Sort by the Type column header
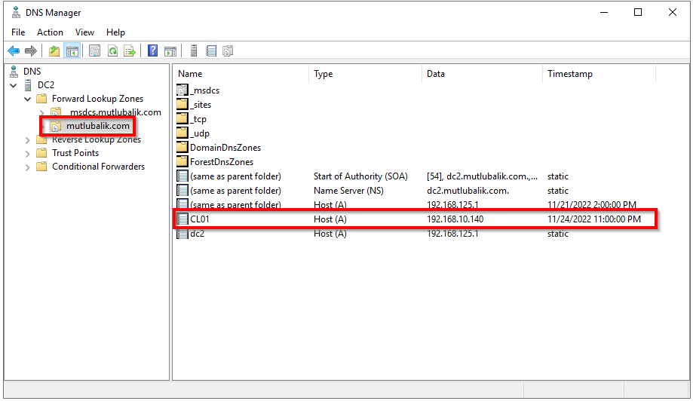Viewport: 693px width, 401px height. [x=365, y=74]
